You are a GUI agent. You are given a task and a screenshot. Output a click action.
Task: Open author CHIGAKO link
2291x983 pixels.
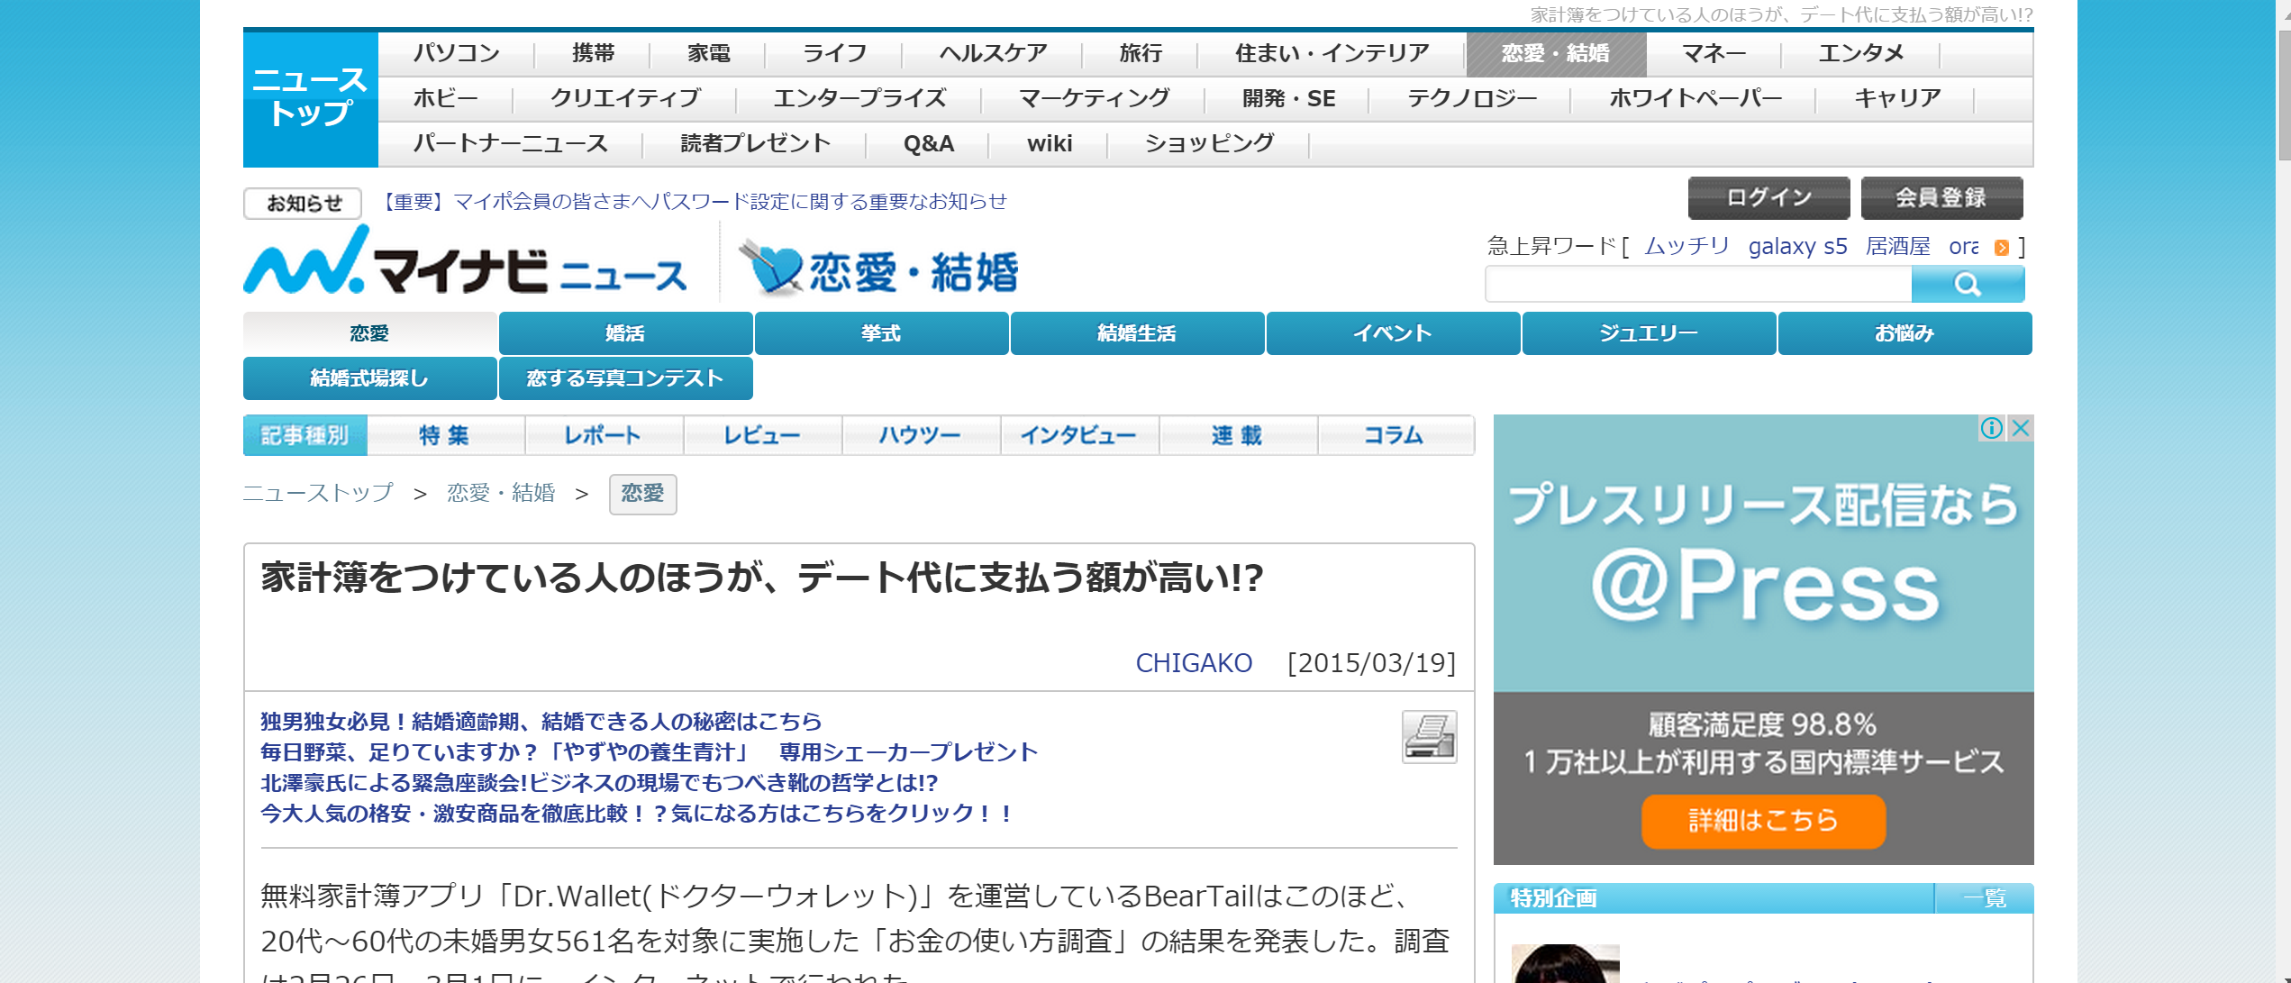[1193, 663]
